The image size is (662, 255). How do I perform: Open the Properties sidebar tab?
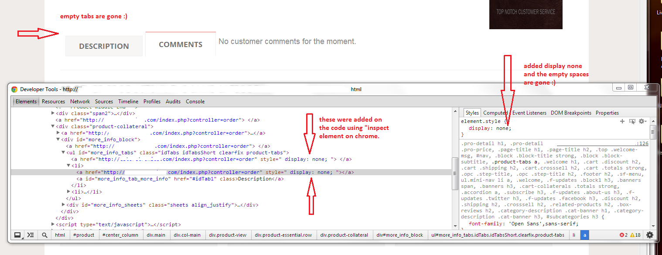point(607,113)
